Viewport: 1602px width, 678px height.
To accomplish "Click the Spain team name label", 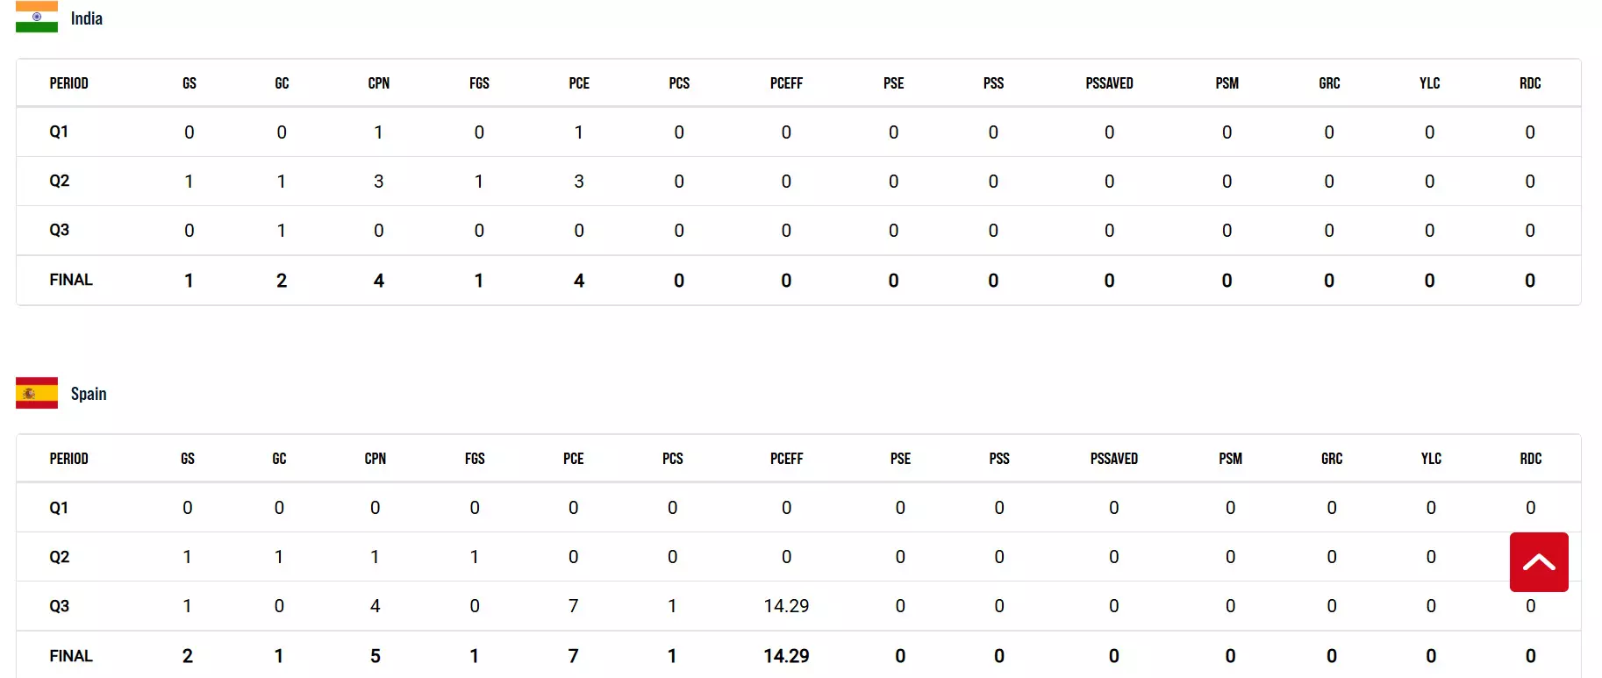I will point(89,394).
